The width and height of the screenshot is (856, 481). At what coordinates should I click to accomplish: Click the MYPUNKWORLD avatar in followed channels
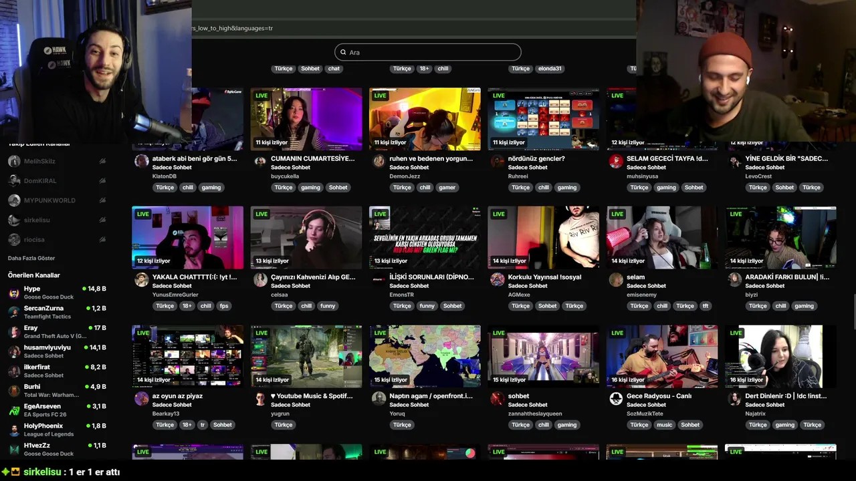point(14,200)
